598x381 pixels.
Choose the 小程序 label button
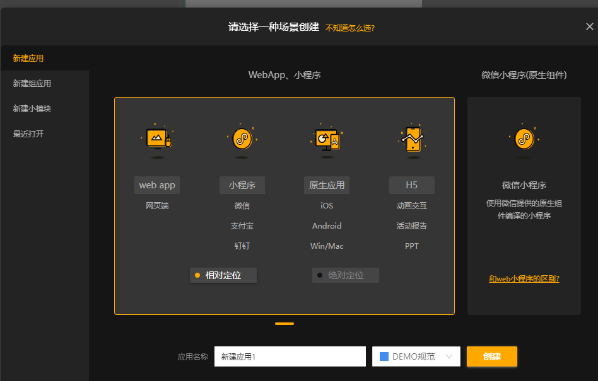click(242, 185)
